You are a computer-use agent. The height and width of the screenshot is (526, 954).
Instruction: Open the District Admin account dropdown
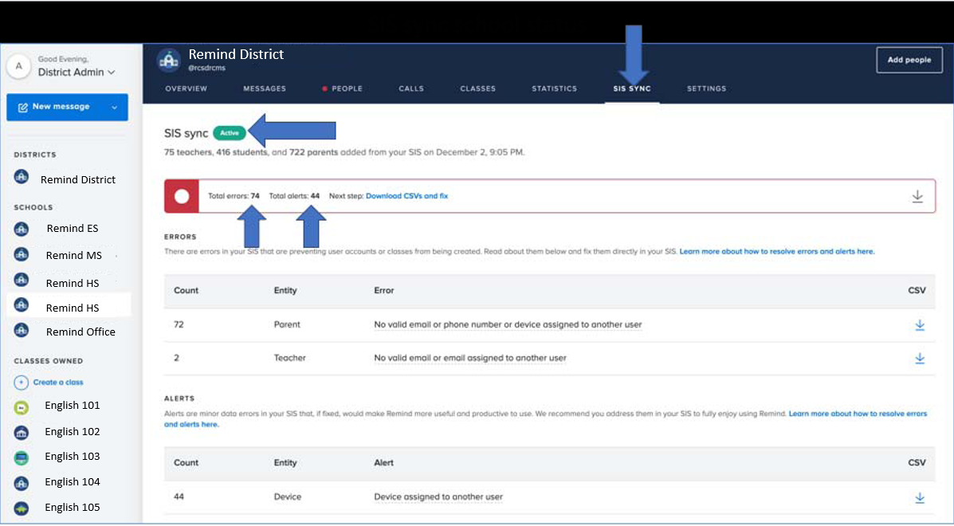(x=76, y=73)
